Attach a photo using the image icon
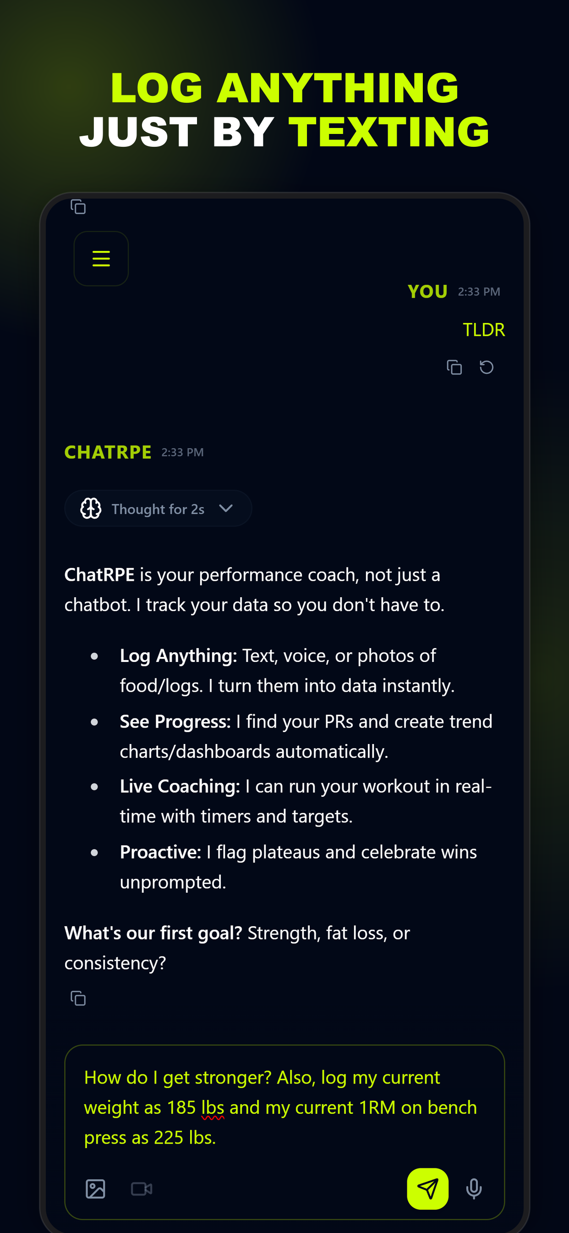569x1233 pixels. [x=96, y=1189]
